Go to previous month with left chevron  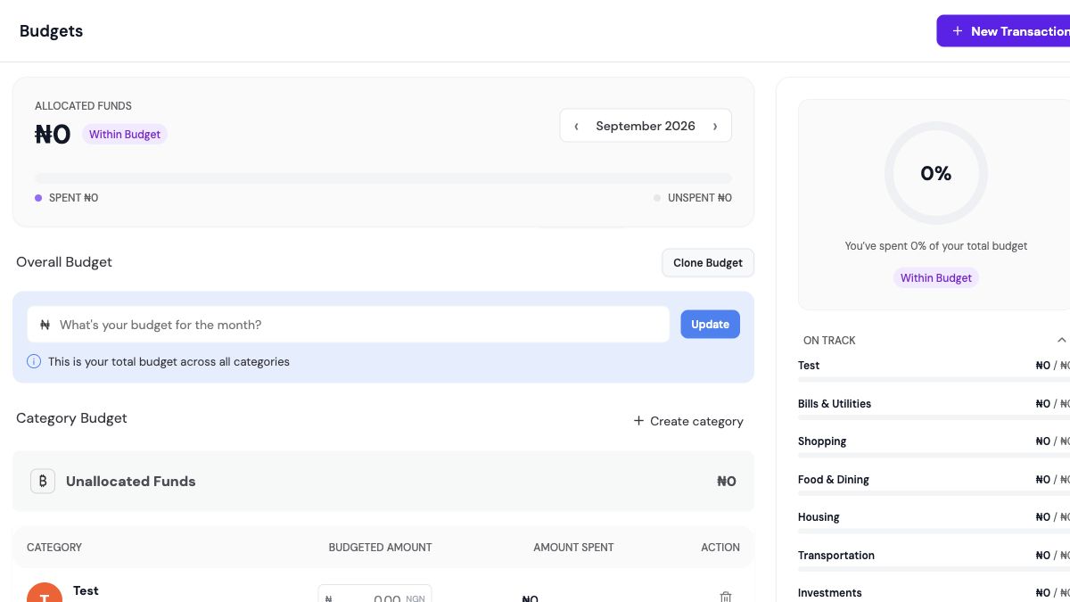coord(576,126)
